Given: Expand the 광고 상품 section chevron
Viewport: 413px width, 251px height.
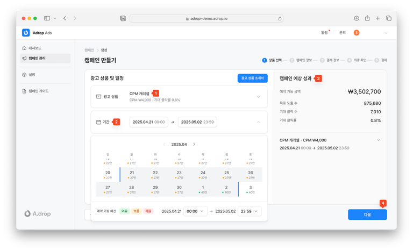Looking at the screenshot, I should point(258,97).
